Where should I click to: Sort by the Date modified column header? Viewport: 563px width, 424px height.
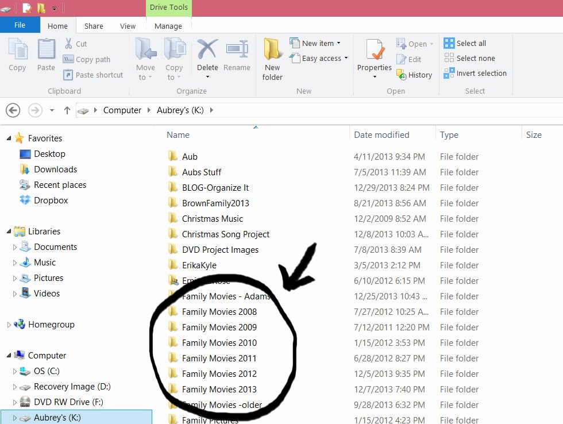tap(381, 135)
